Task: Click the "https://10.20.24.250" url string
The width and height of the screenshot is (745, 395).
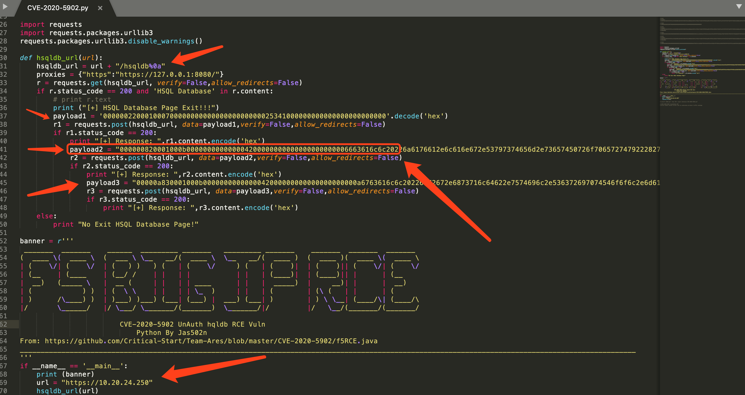Action: click(107, 383)
